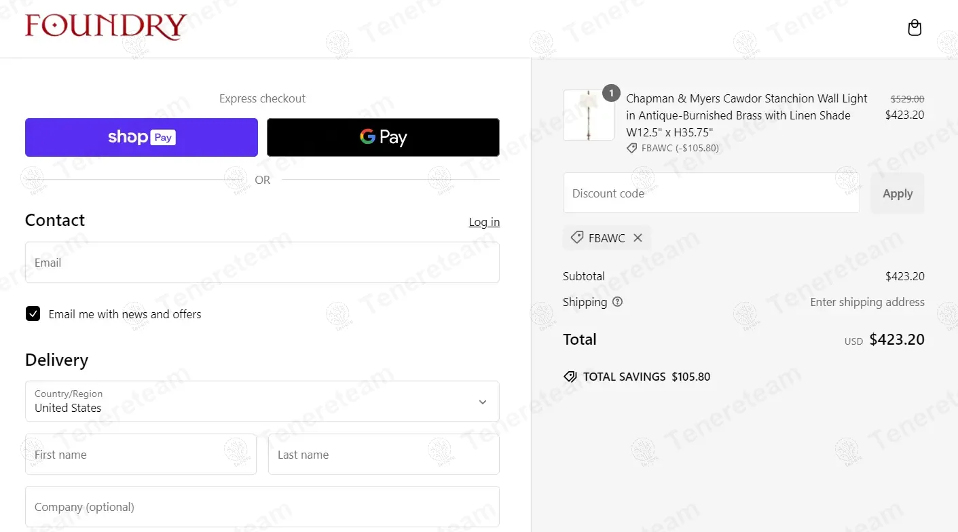
Task: Click the shipping help question icon
Action: pyautogui.click(x=617, y=302)
